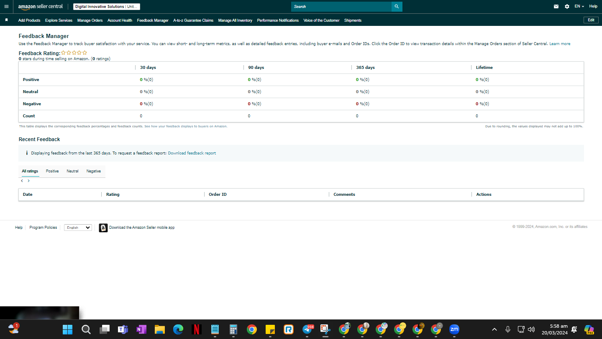The image size is (602, 339).
Task: Open the mail messages icon
Action: pos(556,7)
